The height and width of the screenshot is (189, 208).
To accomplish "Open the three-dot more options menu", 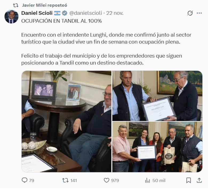I will [199, 13].
